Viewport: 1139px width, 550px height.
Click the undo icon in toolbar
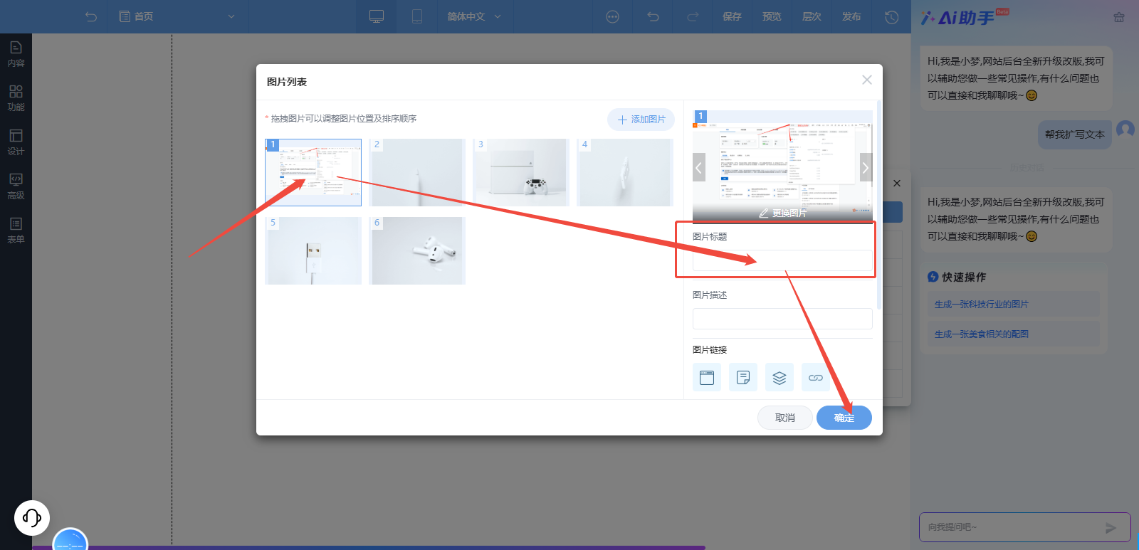(654, 16)
